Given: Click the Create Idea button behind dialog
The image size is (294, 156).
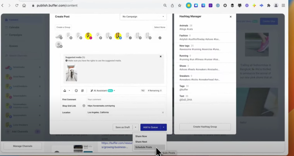Looking at the screenshot, I should [x=269, y=21].
